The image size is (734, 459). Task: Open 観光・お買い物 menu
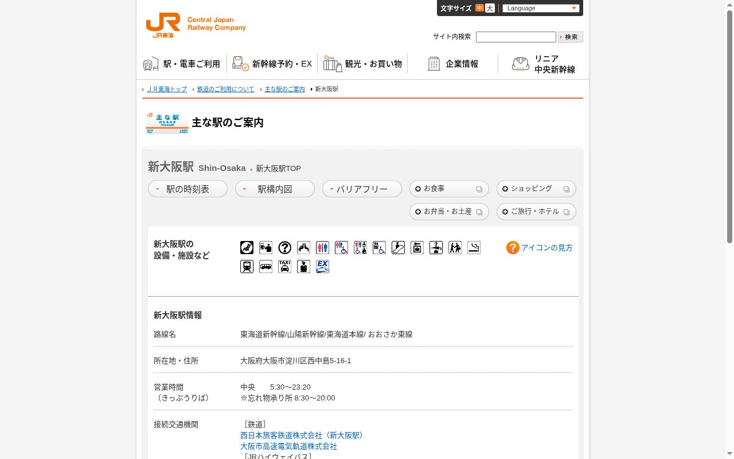pos(362,64)
